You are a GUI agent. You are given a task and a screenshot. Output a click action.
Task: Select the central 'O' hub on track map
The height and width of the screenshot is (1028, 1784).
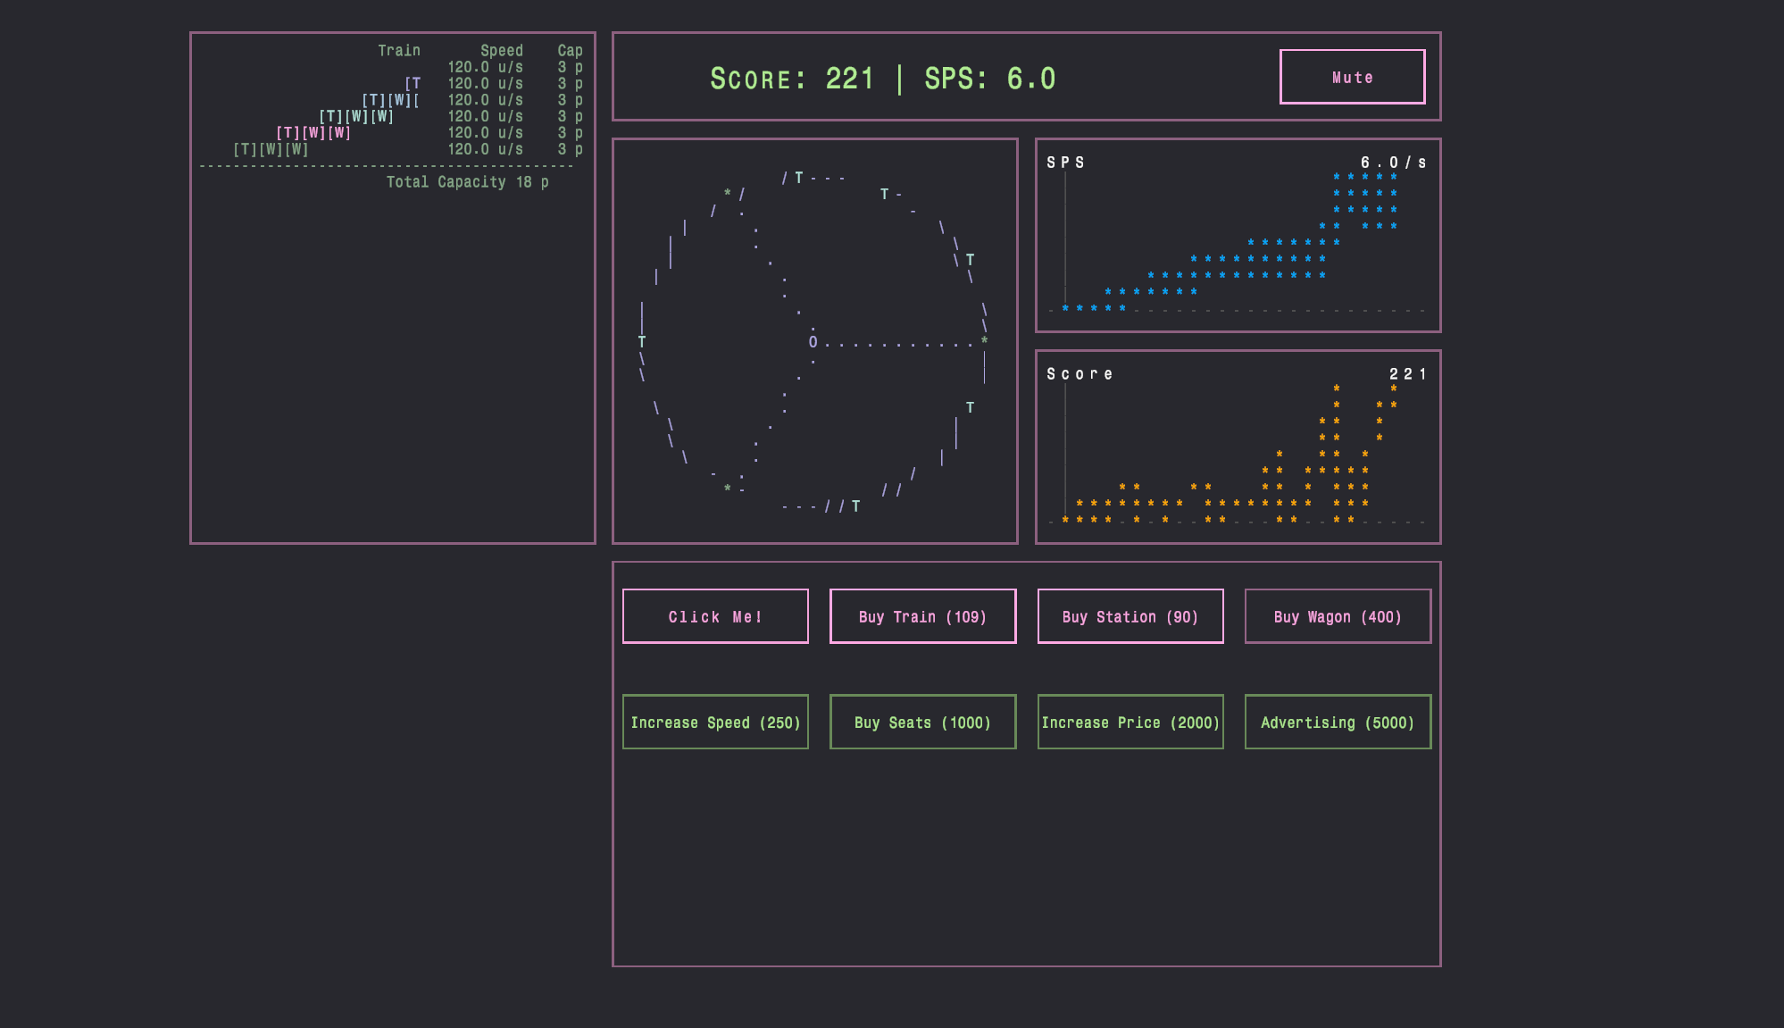[x=813, y=342]
